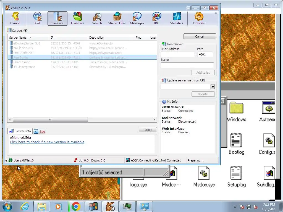The image size is (283, 212).
Task: Expand the toolbar overflow chevron
Action: point(216,13)
